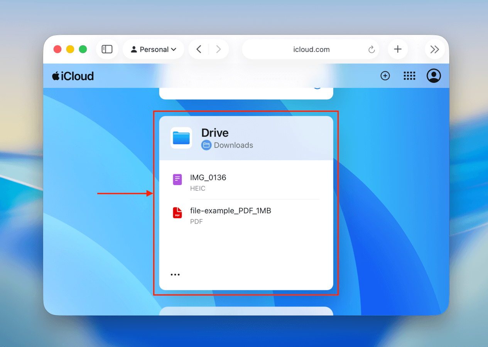Click inside the icloud.com address bar
This screenshot has height=347, width=488.
click(311, 49)
